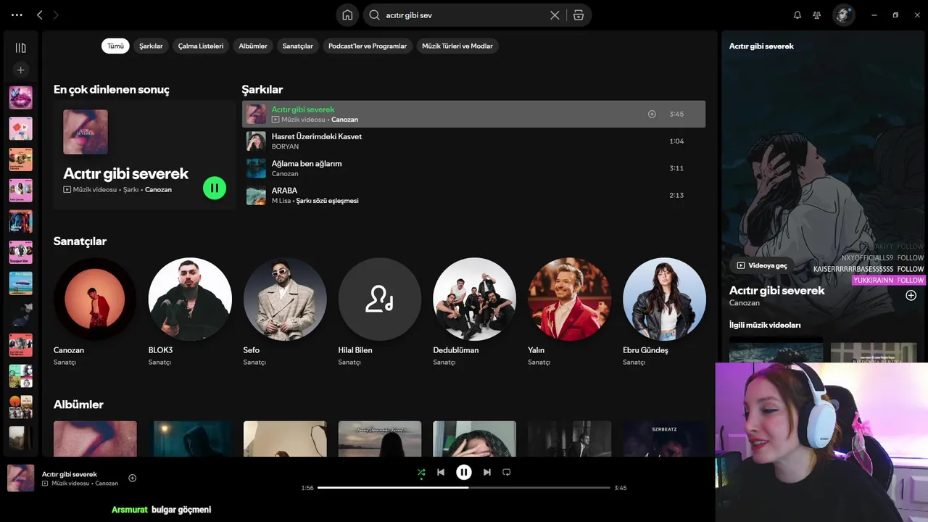Screen dimensions: 928x522
Task: Open the Sefo artist card
Action: point(285,312)
